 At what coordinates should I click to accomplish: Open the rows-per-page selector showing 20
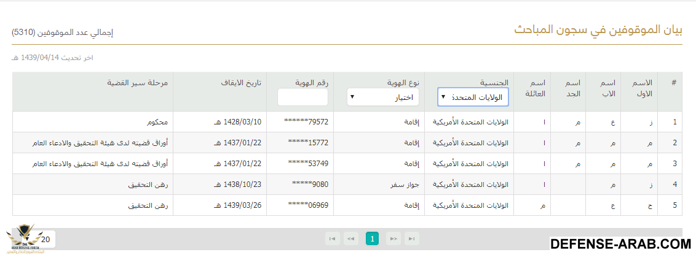coord(46,239)
